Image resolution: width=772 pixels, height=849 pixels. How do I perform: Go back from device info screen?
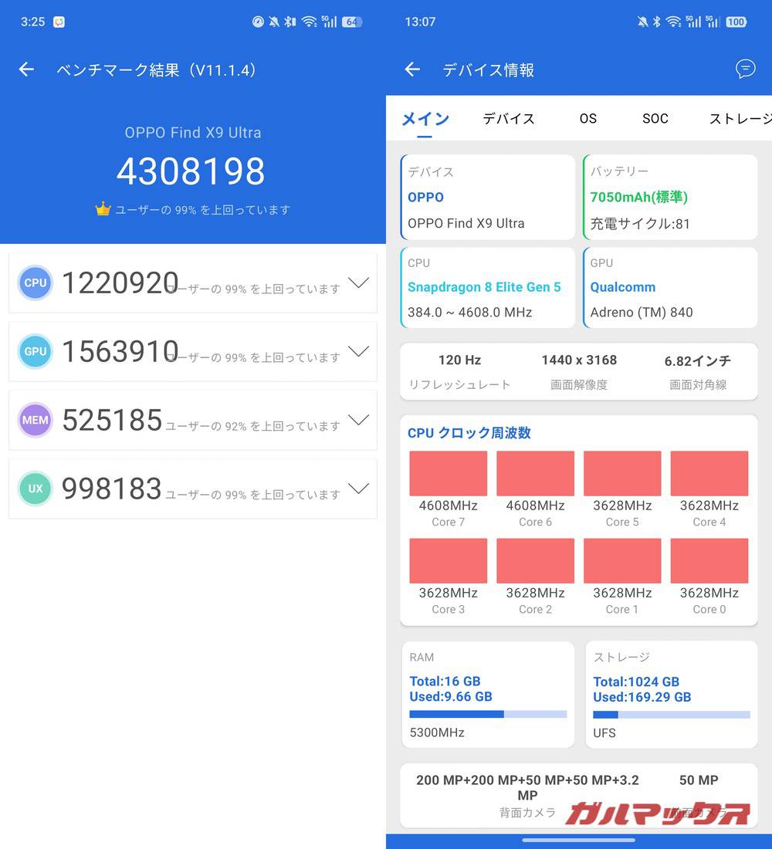pos(413,69)
